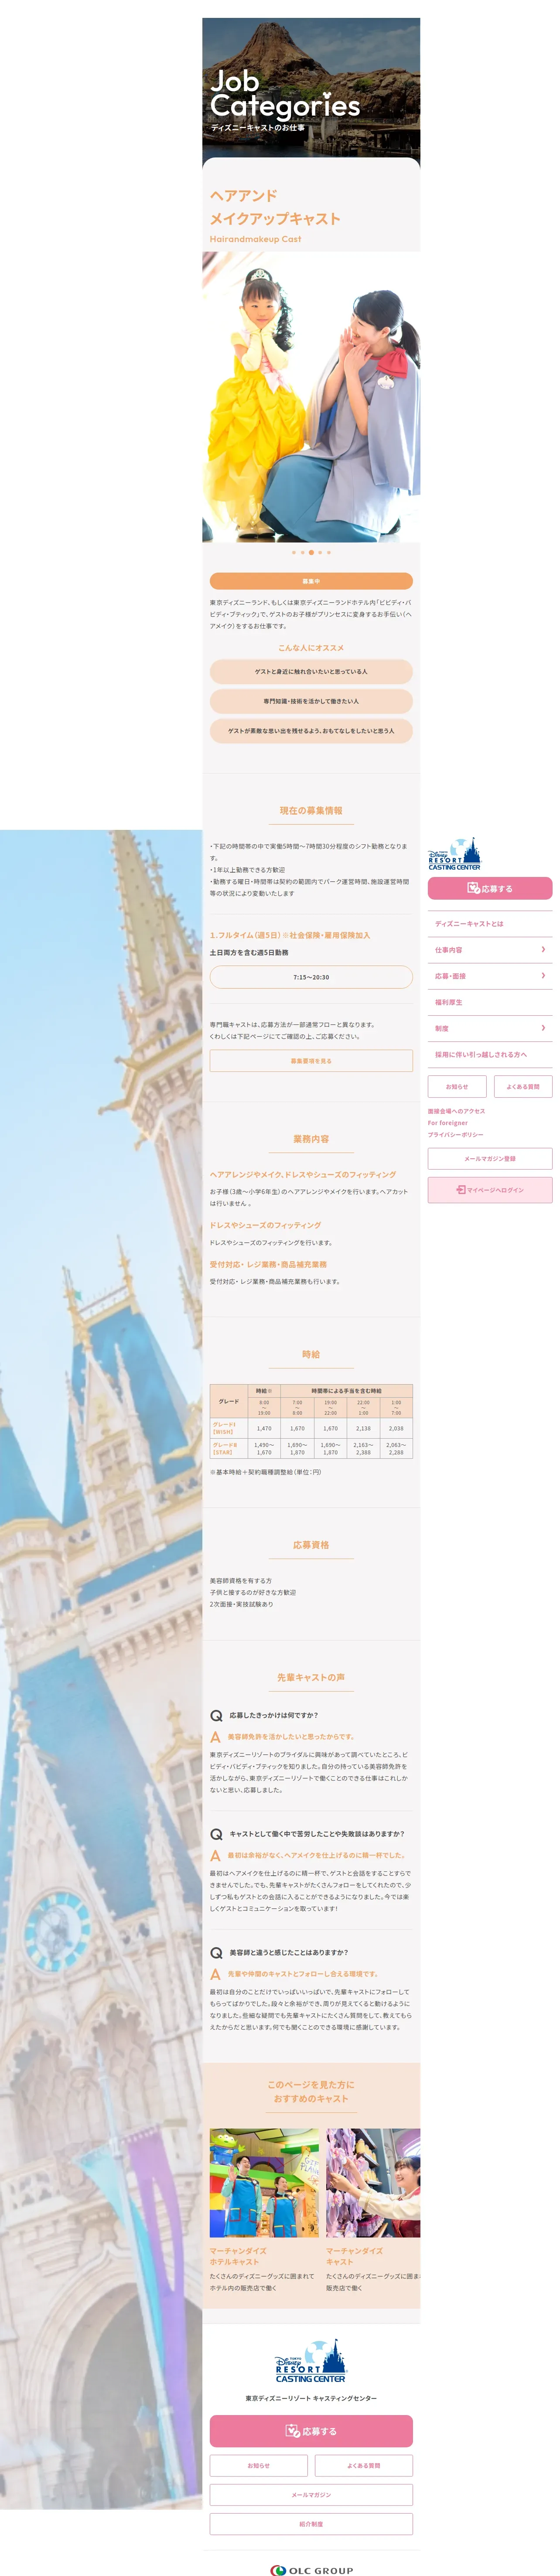Open 面接会場へのアクセス link
The image size is (560, 2576).
tap(457, 1111)
